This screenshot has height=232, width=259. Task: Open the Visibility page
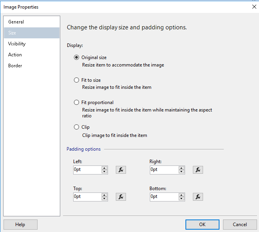click(17, 44)
